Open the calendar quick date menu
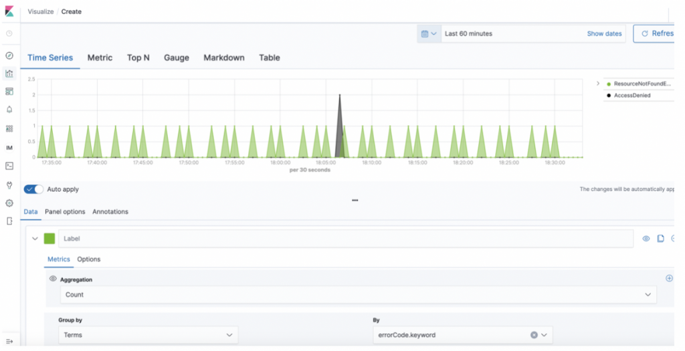The width and height of the screenshot is (685, 351). [x=429, y=33]
